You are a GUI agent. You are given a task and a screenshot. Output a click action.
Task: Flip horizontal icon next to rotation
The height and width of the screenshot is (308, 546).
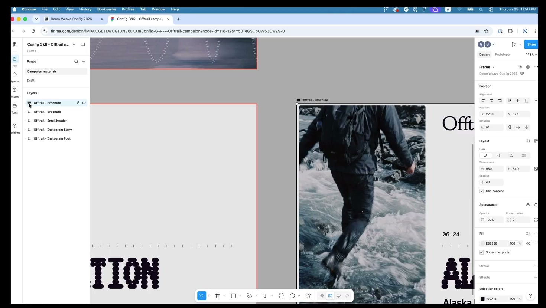click(x=518, y=127)
